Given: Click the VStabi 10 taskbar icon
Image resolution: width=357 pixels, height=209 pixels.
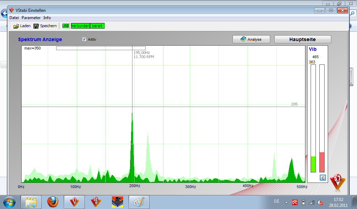Looking at the screenshot, I should [x=96, y=202].
